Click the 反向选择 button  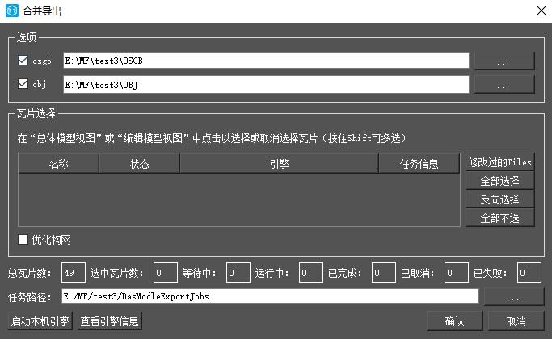click(500, 199)
